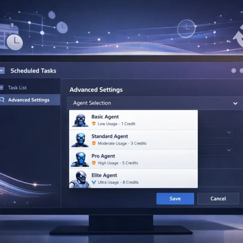Image resolution: width=243 pixels, height=243 pixels.
Task: Click the blue chevron icon beside Ultra Usage
Action: coord(94,182)
